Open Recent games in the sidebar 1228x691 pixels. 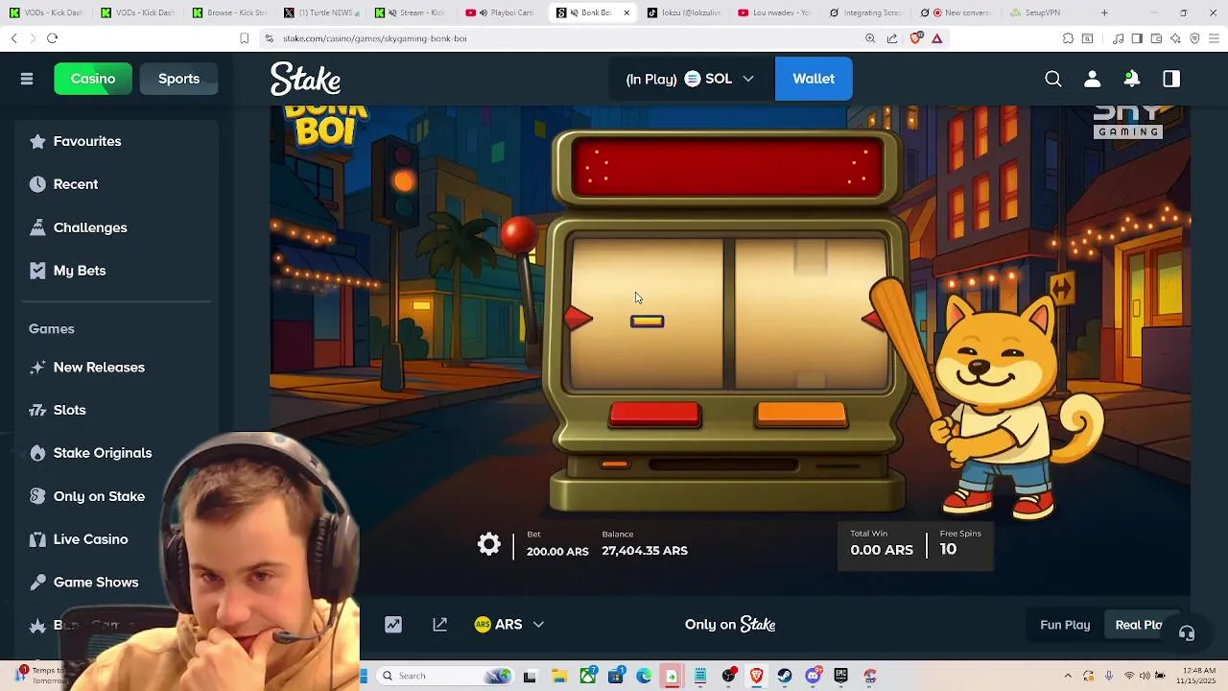[76, 184]
